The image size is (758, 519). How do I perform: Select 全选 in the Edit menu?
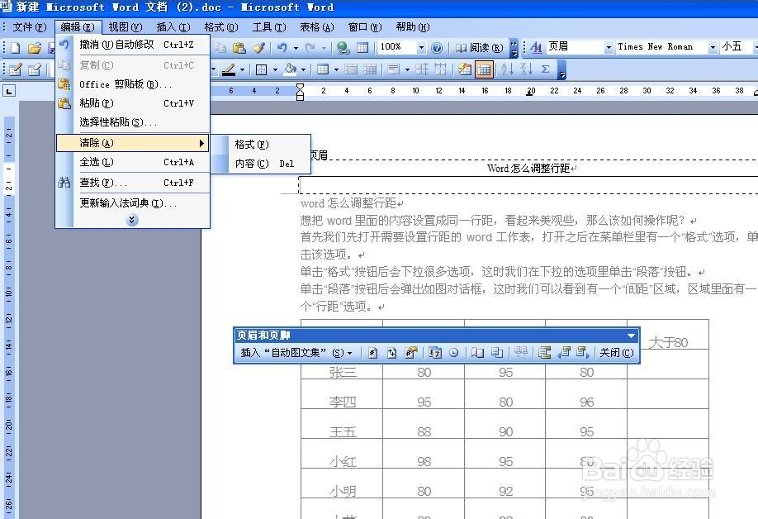[95, 162]
